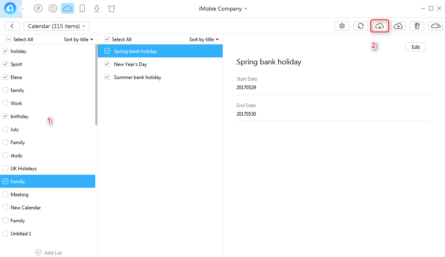Screen dimensions: 445x257
Task: Uncheck the Elena calendar checkbox
Action: (x=5, y=77)
